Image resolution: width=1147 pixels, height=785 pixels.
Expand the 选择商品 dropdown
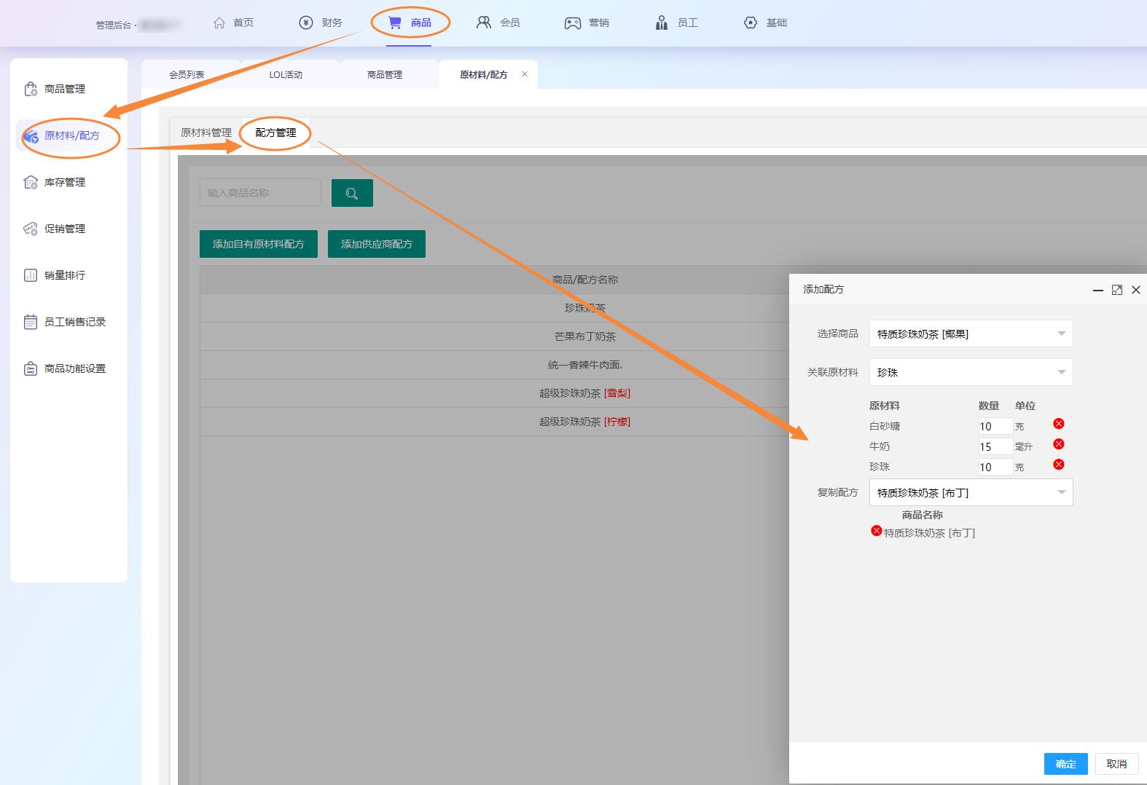pyautogui.click(x=971, y=334)
